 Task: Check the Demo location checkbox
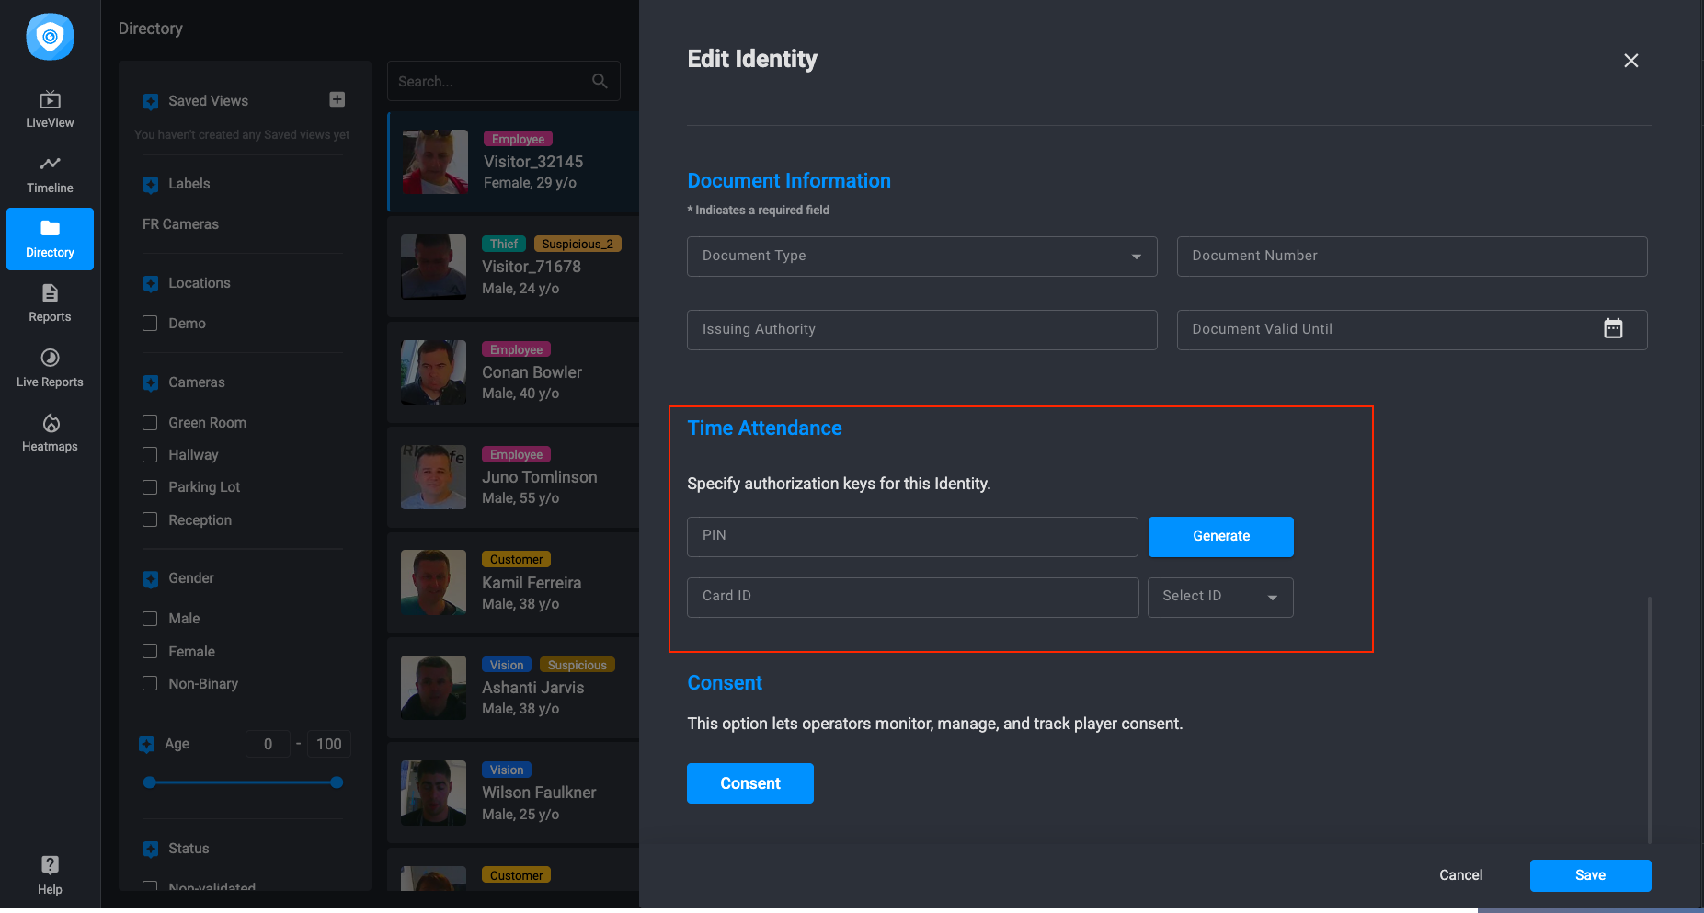point(150,324)
